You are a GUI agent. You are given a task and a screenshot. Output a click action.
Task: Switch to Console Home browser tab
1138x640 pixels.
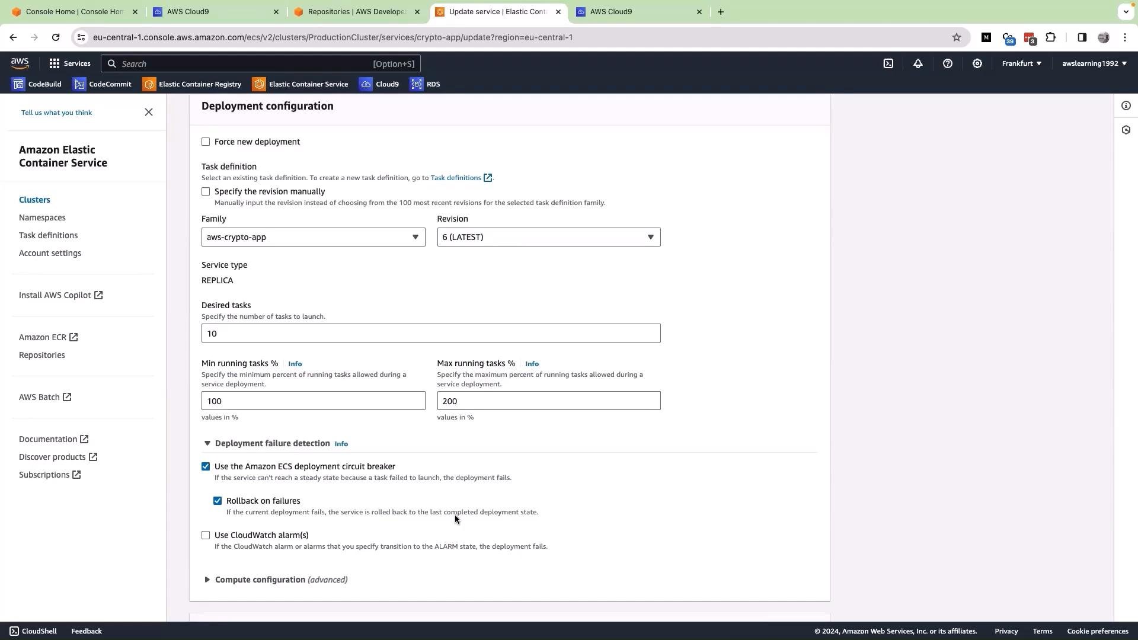tap(75, 12)
